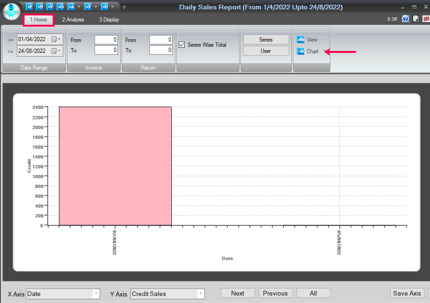Open the Y Axis Credit Sales dropdown
The width and height of the screenshot is (430, 303).
click(x=201, y=294)
